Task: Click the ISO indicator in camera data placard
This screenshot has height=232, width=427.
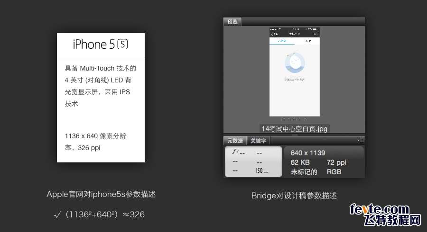Action: pyautogui.click(x=262, y=171)
